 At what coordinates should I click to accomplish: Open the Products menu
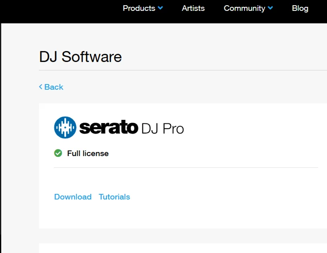pyautogui.click(x=139, y=8)
